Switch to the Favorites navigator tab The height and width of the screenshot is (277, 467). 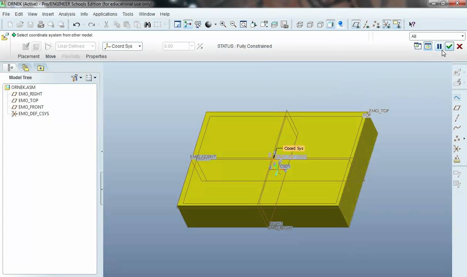(40, 68)
